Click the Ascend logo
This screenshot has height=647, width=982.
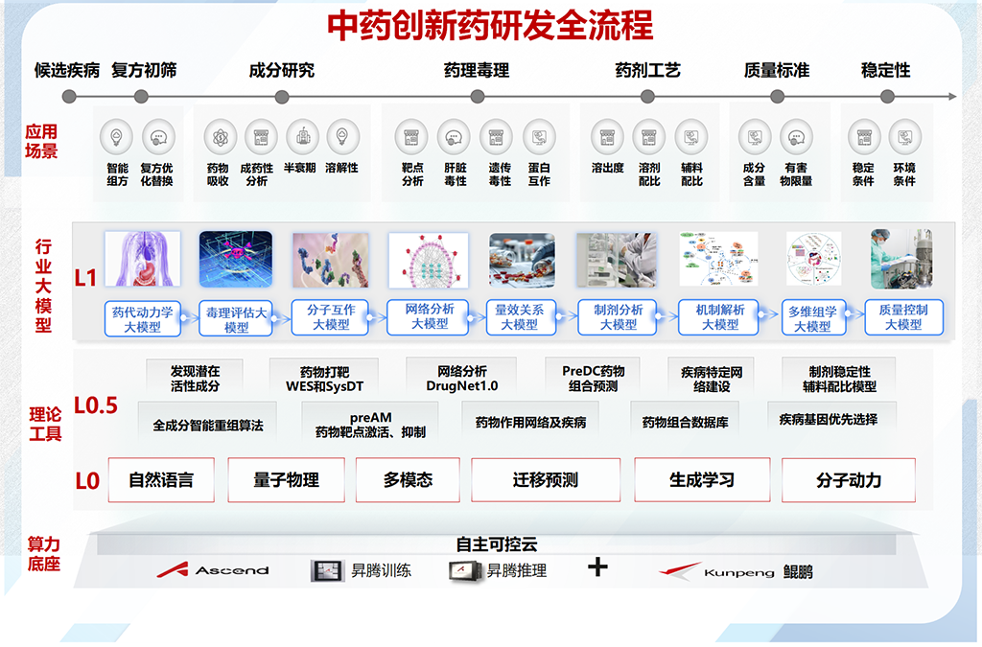pos(214,570)
